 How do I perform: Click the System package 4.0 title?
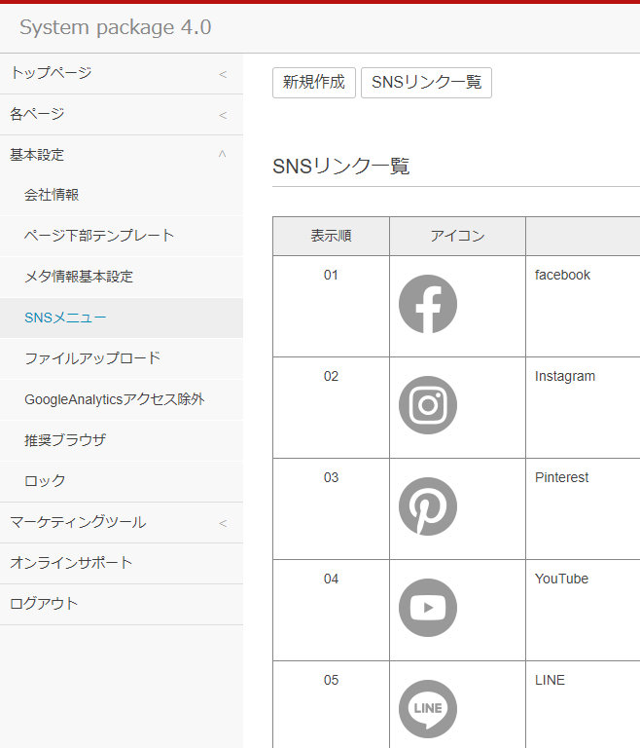pos(116,27)
